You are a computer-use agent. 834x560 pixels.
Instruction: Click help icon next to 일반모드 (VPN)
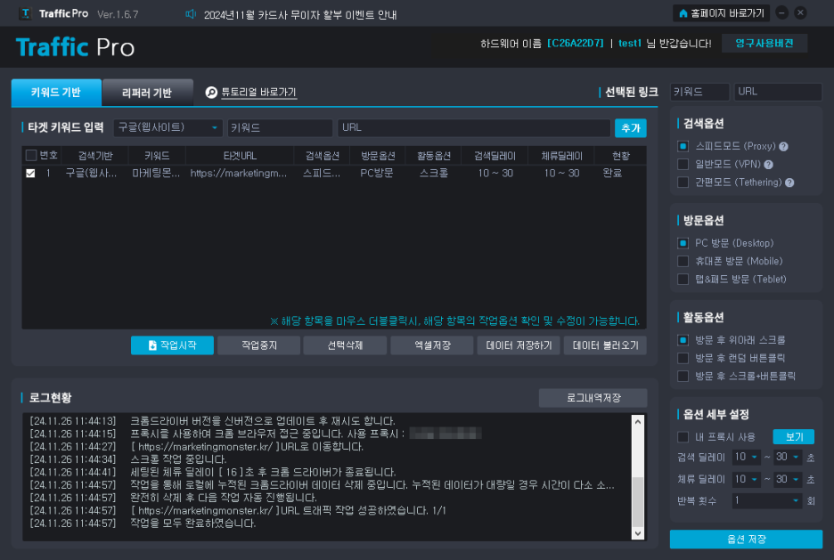pos(768,165)
